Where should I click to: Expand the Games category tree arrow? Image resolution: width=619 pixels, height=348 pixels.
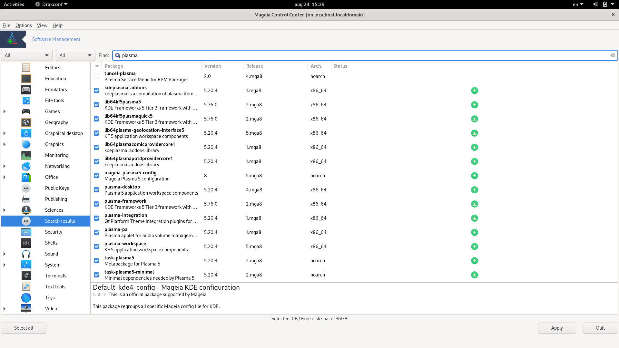click(5, 111)
